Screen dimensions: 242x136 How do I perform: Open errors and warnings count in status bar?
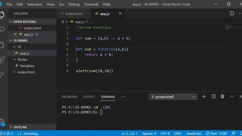[x=7, y=133]
